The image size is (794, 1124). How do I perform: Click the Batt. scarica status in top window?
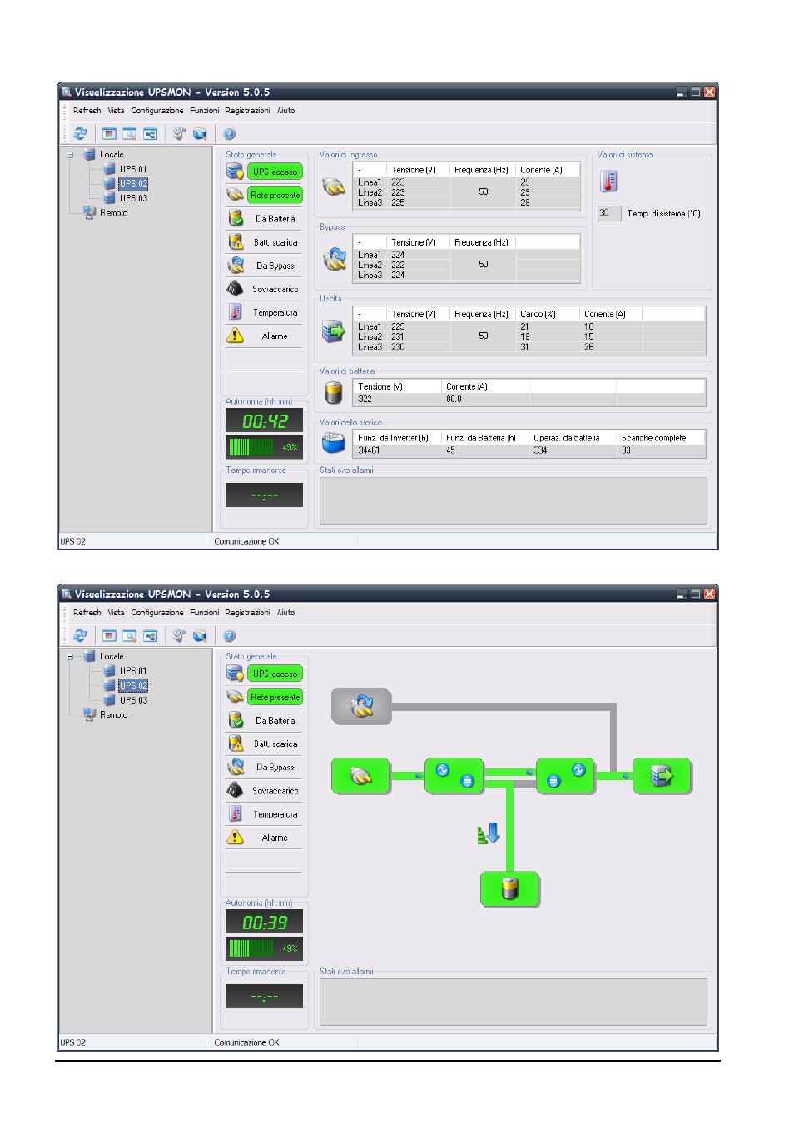pos(275,242)
